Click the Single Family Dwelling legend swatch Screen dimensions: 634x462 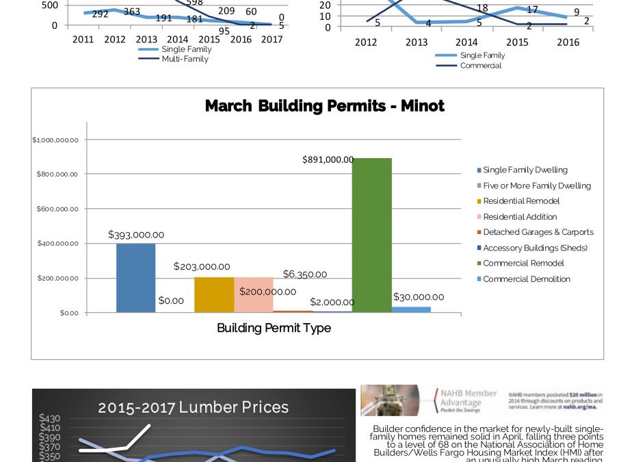pos(479,170)
